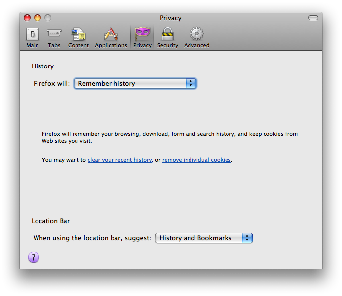This screenshot has width=342, height=296.
Task: Open the Security padlock pane
Action: click(168, 37)
